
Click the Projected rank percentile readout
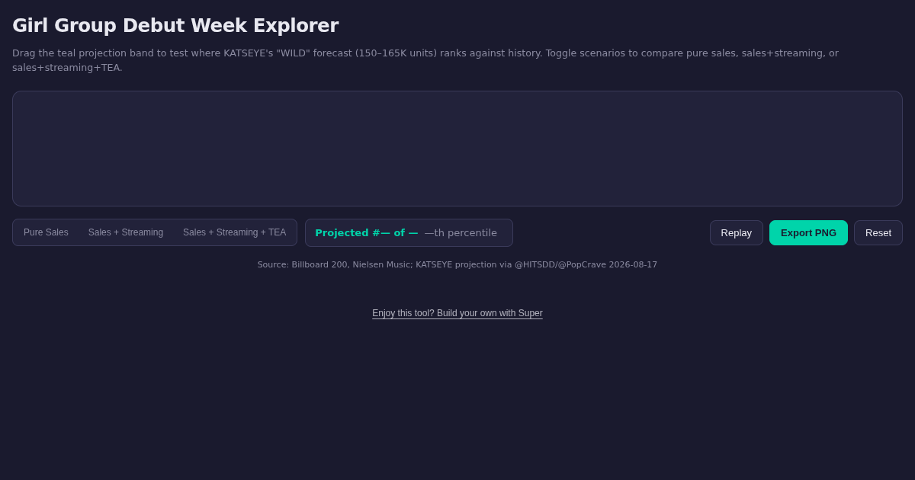pos(409,232)
